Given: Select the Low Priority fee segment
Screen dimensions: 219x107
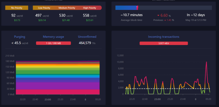Looking at the screenshot, I should [44, 8].
